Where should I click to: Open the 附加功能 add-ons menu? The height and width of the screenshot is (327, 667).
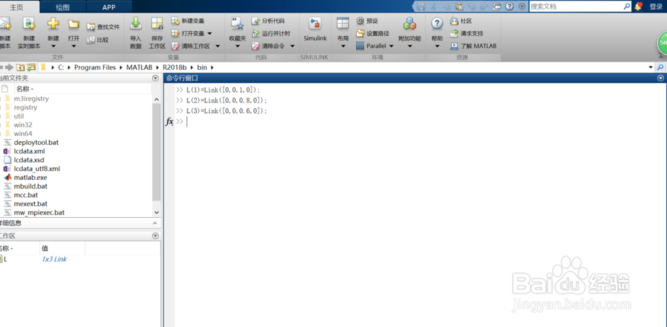pyautogui.click(x=410, y=33)
